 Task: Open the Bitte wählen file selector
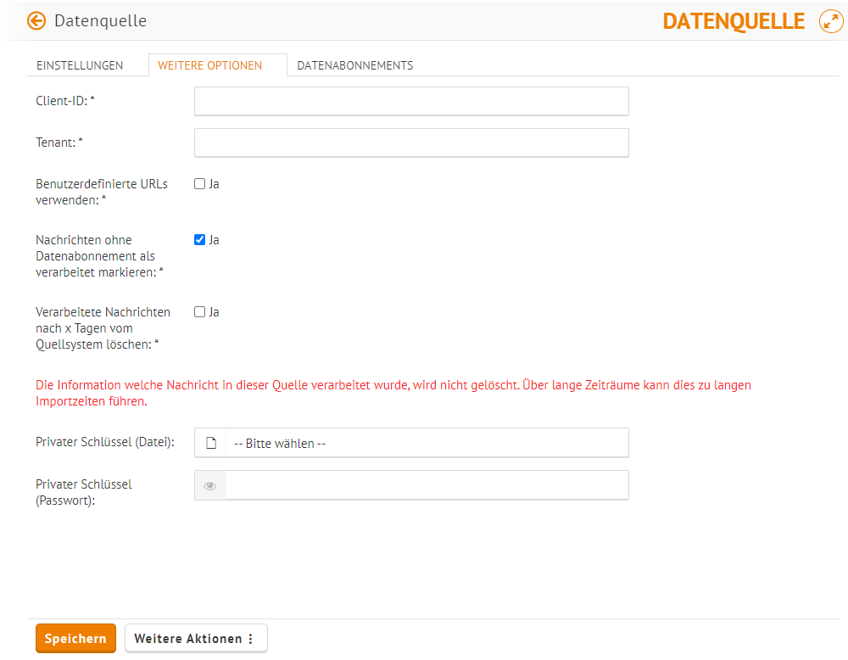pyautogui.click(x=411, y=443)
